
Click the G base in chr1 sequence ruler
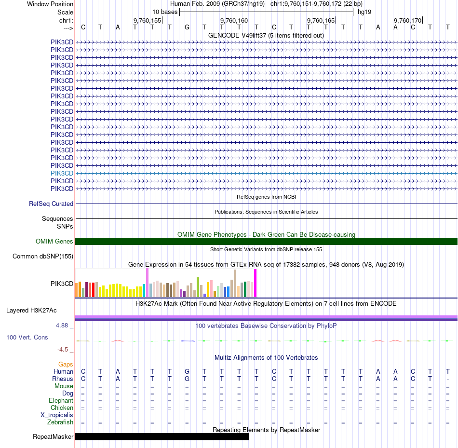click(x=187, y=27)
